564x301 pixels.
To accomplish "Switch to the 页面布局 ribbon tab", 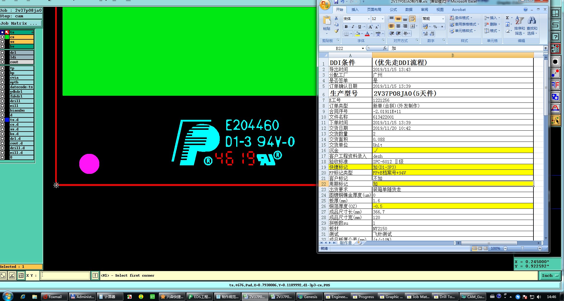I will click(374, 10).
